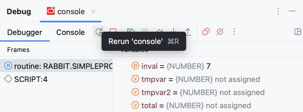Click the Step Out arrow icon

click(x=188, y=32)
